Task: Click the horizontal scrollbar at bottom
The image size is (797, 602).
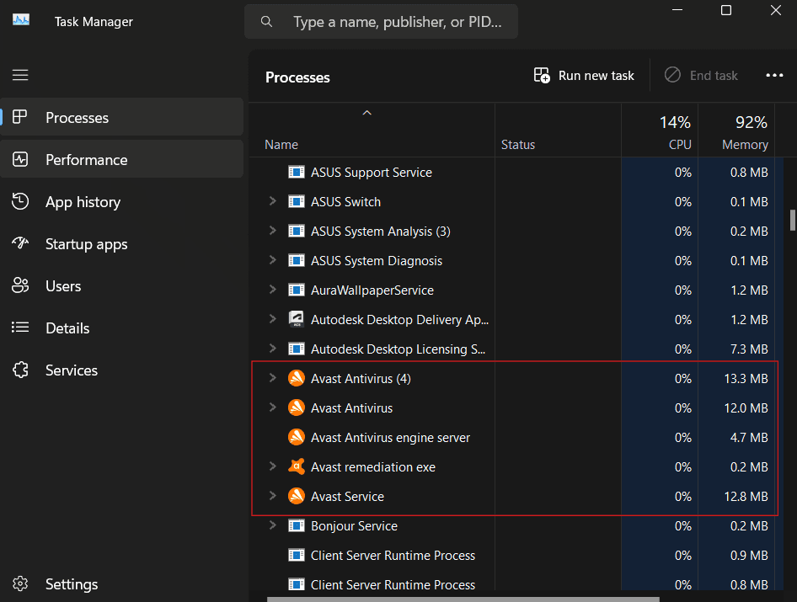Action: click(463, 599)
